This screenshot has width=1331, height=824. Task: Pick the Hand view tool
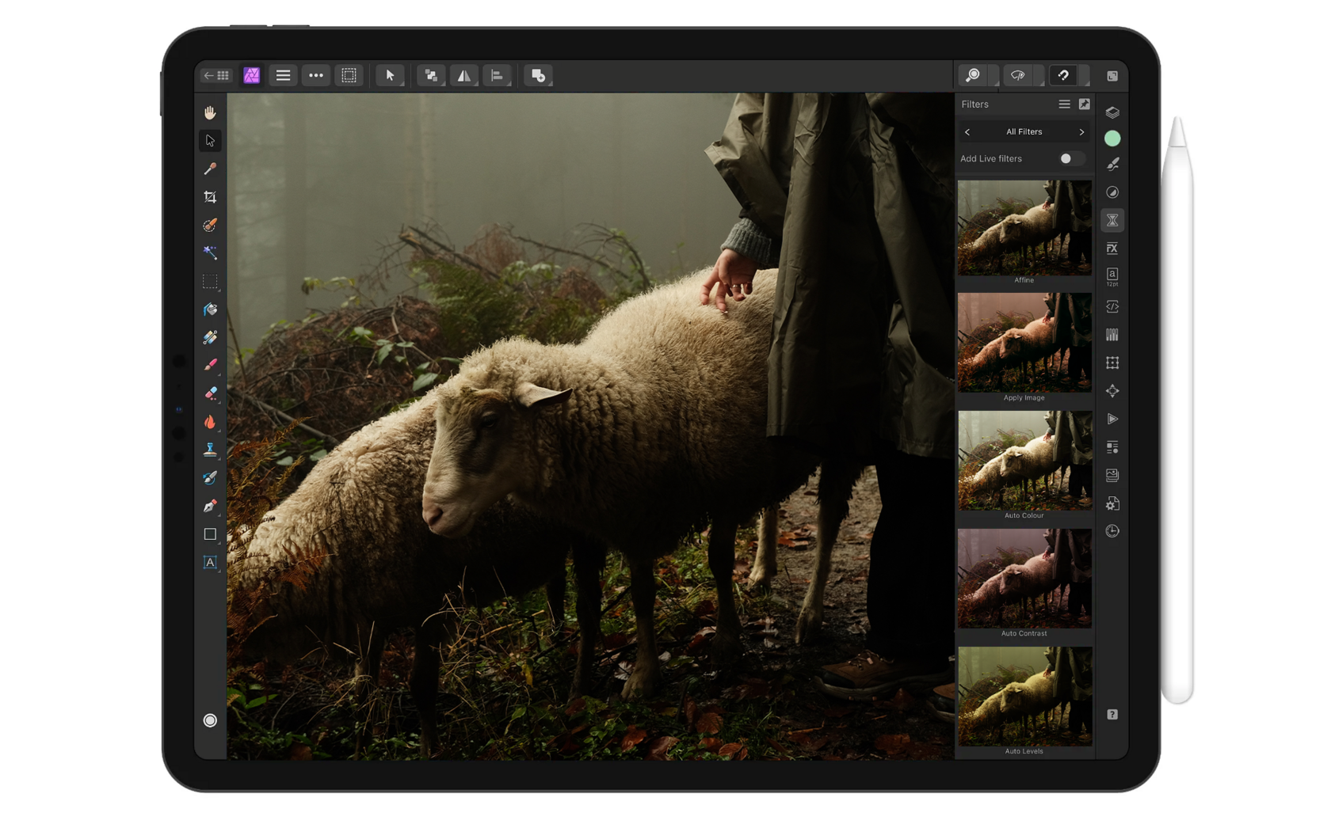click(210, 112)
